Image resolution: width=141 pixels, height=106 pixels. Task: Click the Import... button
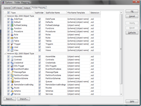24,99
